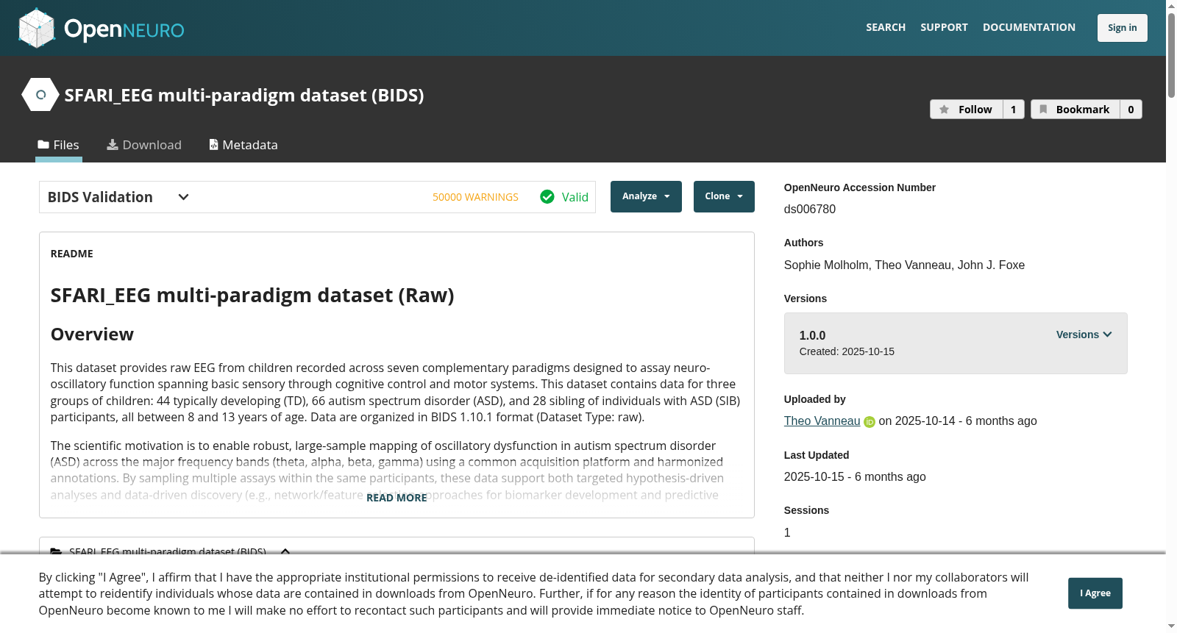The image size is (1177, 633).
Task: Click the page vertical scrollbar
Action: point(1171,55)
